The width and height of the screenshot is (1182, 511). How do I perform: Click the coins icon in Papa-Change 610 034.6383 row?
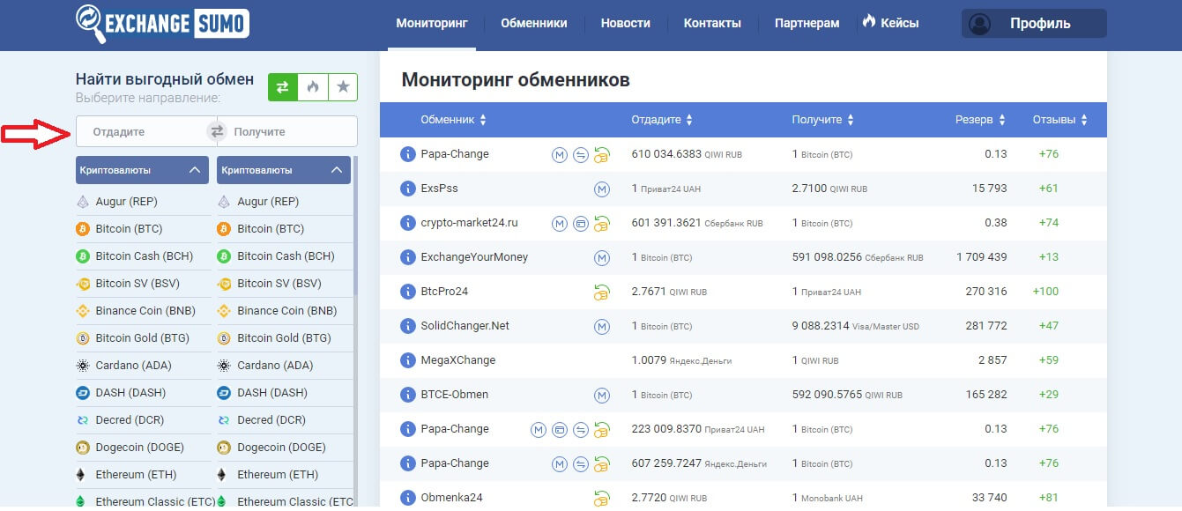pos(602,154)
